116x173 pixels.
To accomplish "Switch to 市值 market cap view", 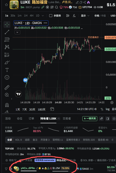I will tap(104, 16).
